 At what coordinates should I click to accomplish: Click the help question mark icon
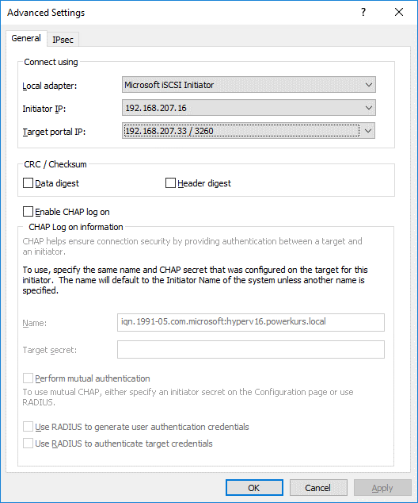(363, 12)
